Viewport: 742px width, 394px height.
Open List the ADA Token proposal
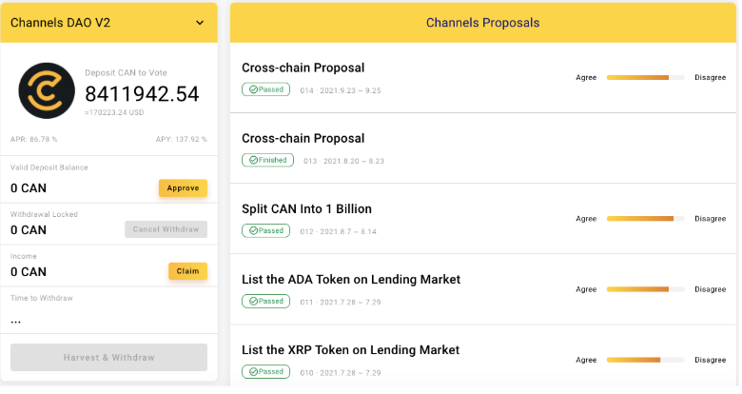coord(351,279)
